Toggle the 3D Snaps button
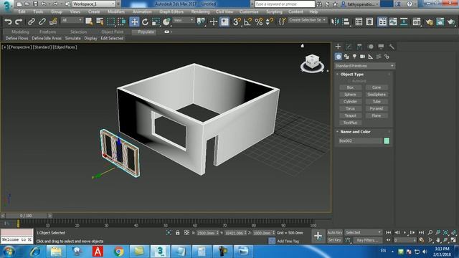 237,21
